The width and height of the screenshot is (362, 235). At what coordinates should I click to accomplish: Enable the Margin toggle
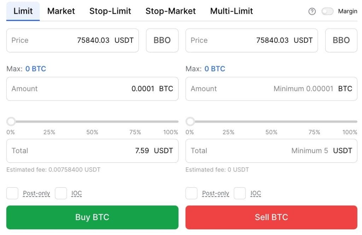(x=327, y=11)
